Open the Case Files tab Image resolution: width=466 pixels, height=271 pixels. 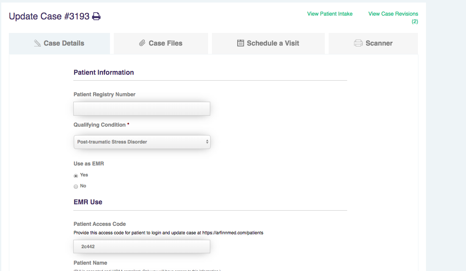tap(166, 43)
